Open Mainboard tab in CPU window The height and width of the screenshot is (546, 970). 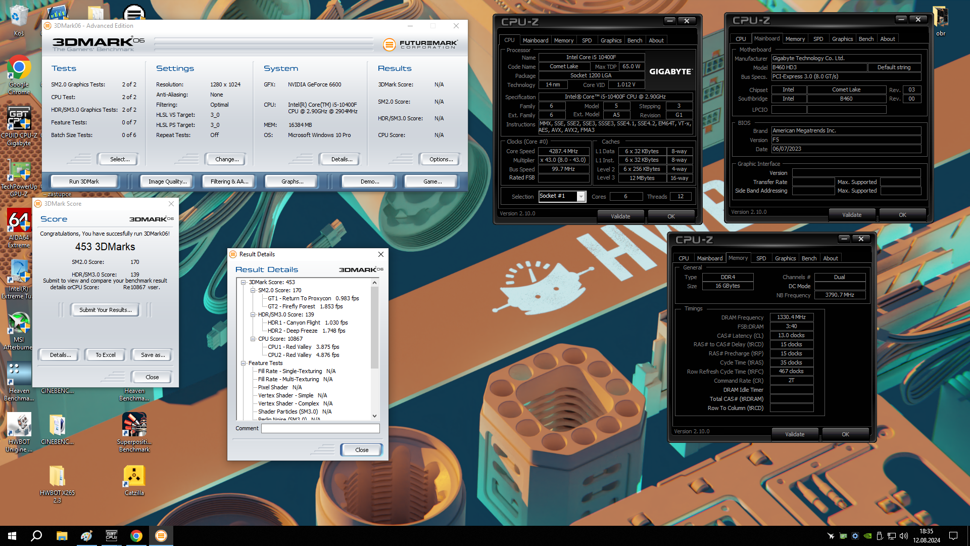[x=535, y=40]
